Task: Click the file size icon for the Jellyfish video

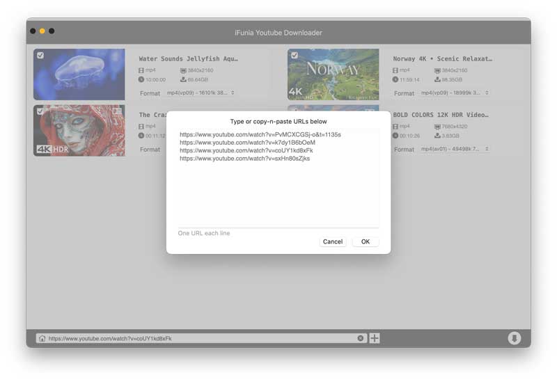Action: click(183, 80)
